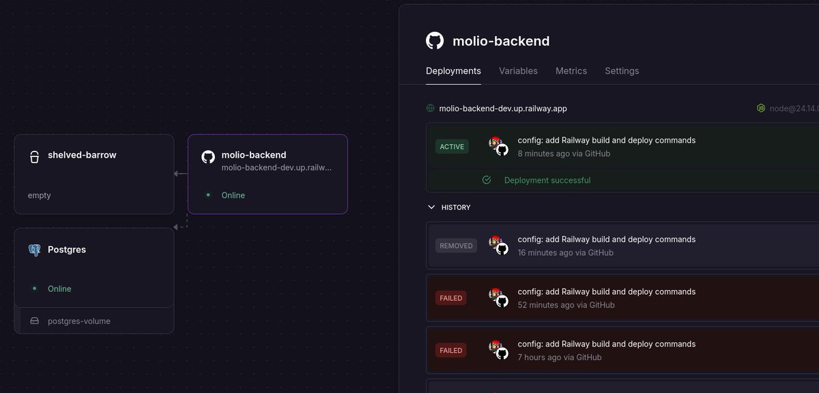Open the Metrics tab
The height and width of the screenshot is (393, 819).
(571, 71)
